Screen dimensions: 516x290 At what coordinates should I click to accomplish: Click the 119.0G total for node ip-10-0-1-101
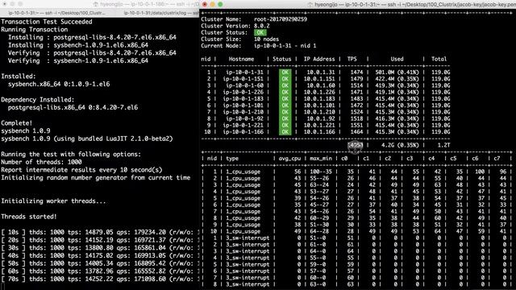tap(441, 106)
